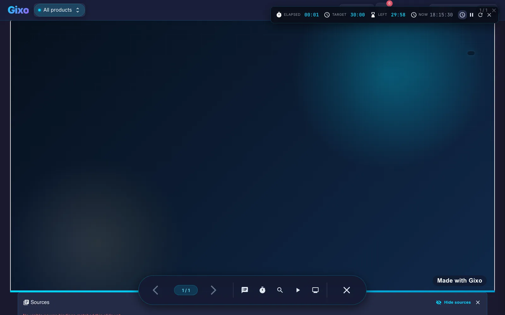Toggle the clock display button in timer bar
The height and width of the screenshot is (315, 505).
(x=462, y=15)
